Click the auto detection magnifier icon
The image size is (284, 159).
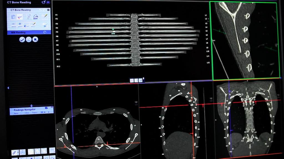35,17
